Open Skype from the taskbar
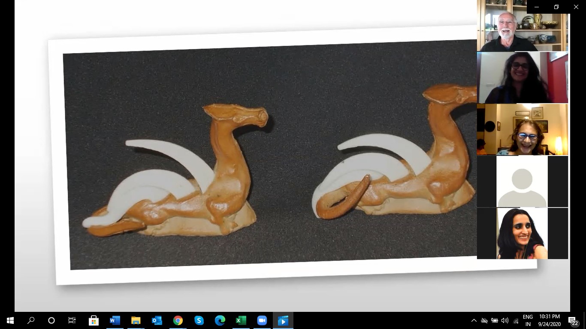The width and height of the screenshot is (586, 329). [x=199, y=320]
